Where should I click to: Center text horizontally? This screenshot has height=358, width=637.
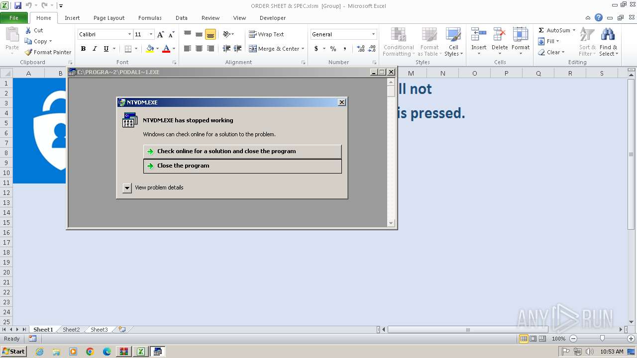199,49
